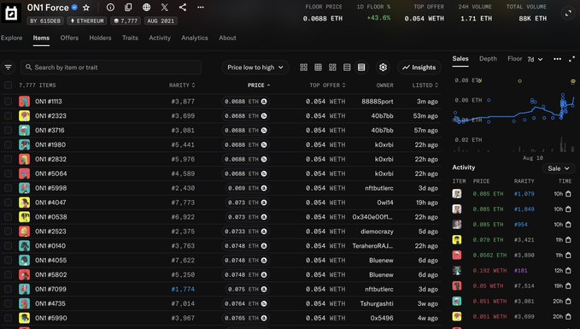
Task: Sort items by Price column
Action: click(259, 85)
